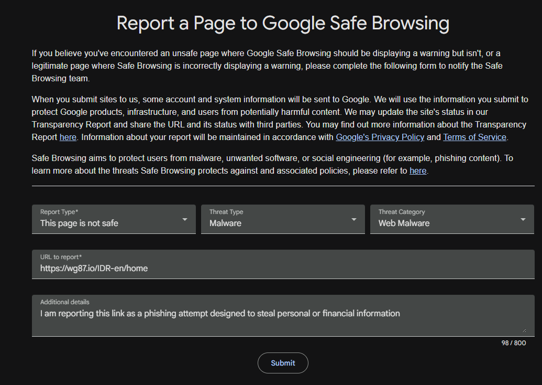The height and width of the screenshot is (385, 542).
Task: Open the Threat Category dropdown
Action: (x=452, y=219)
